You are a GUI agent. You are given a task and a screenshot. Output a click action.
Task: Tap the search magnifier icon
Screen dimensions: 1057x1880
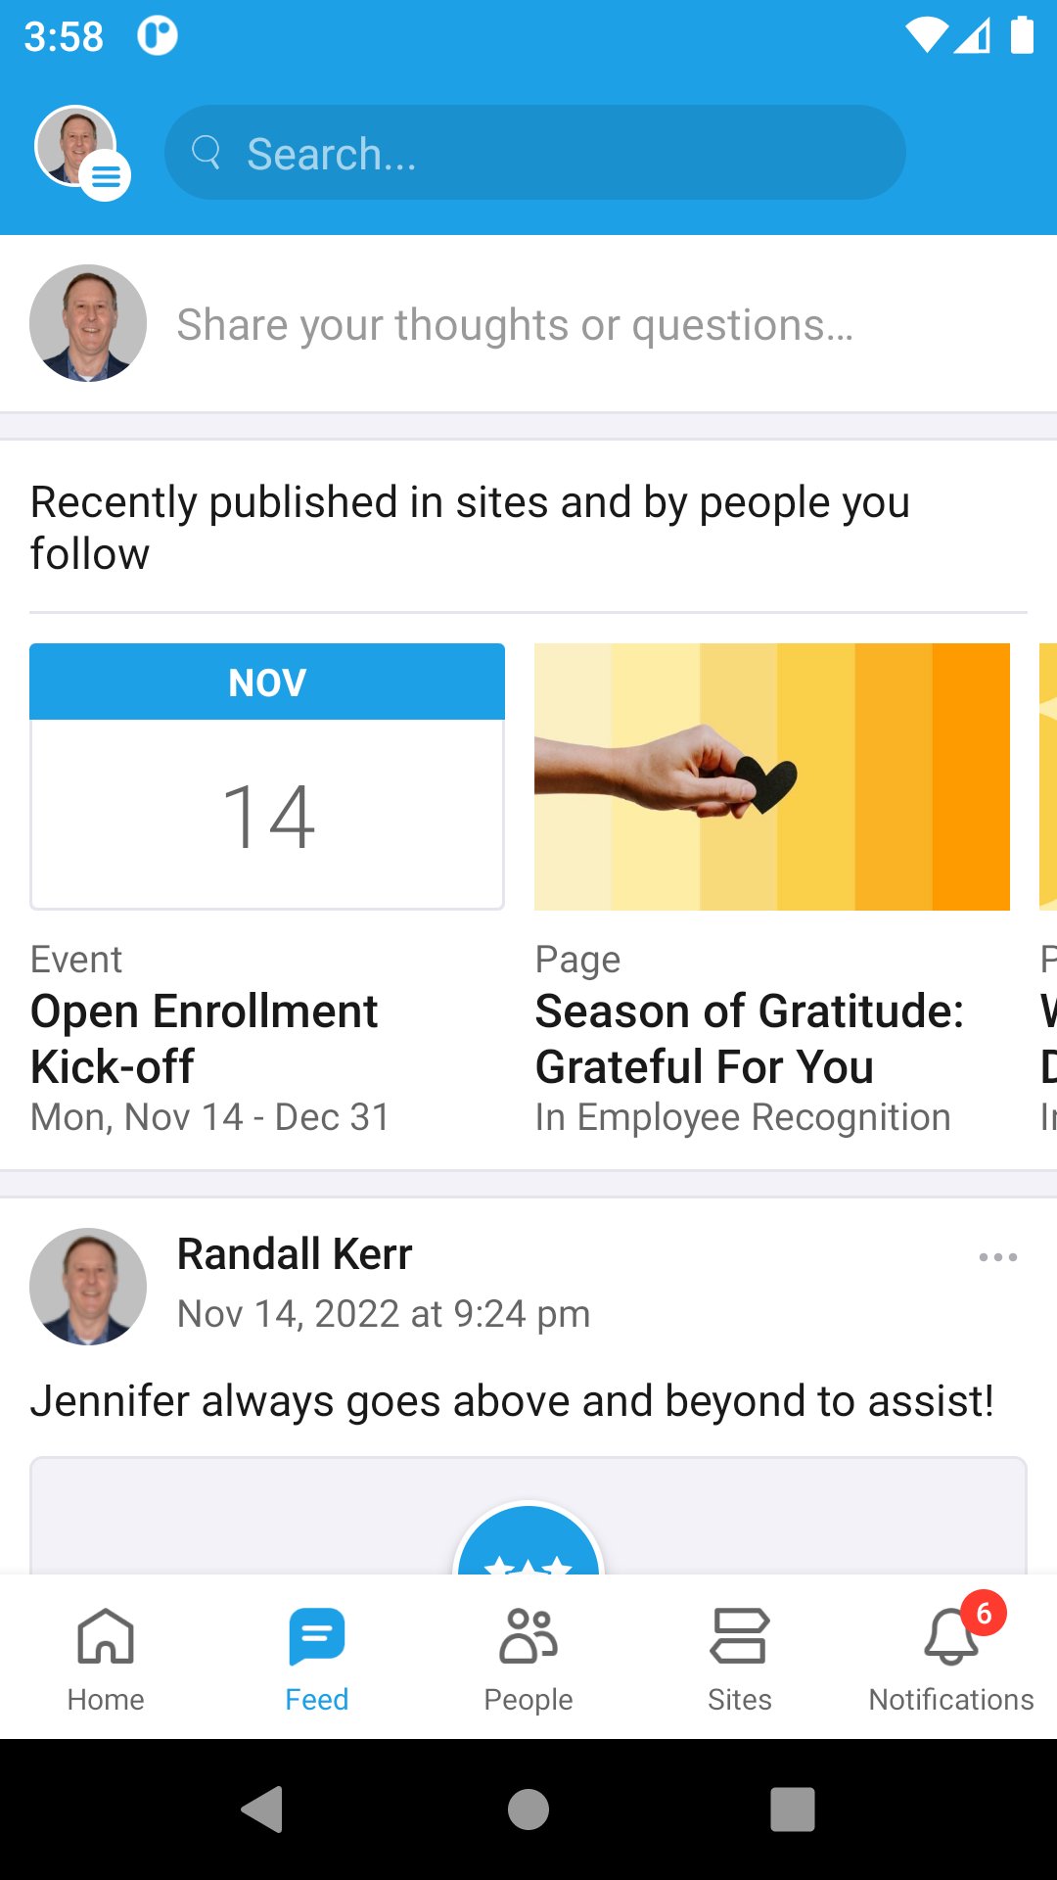tap(206, 153)
